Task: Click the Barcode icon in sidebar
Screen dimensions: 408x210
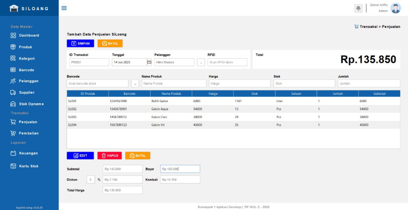Action: tap(13, 70)
